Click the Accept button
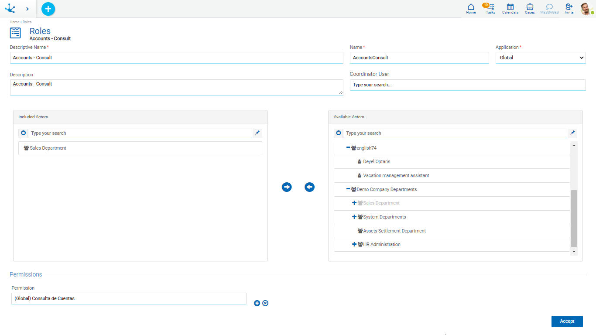The image size is (596, 335). tap(567, 321)
